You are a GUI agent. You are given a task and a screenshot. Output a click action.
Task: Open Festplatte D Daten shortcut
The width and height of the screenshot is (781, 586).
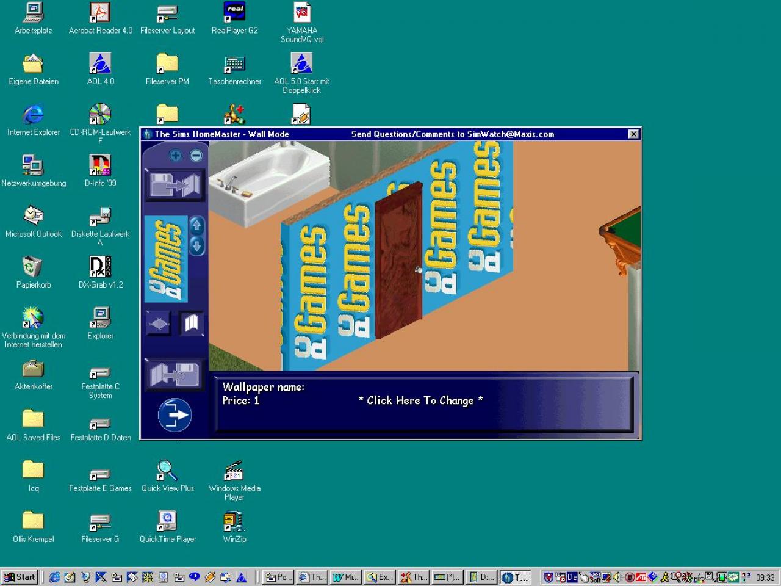(100, 429)
